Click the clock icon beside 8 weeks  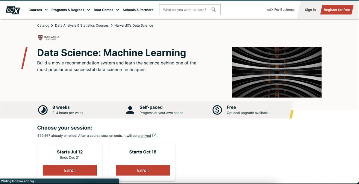[43, 110]
